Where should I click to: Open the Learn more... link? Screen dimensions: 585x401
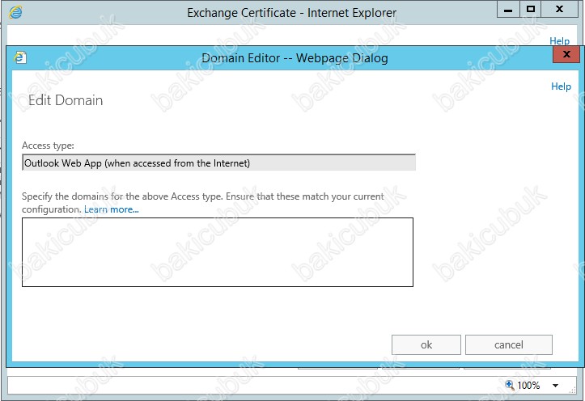[x=111, y=209]
